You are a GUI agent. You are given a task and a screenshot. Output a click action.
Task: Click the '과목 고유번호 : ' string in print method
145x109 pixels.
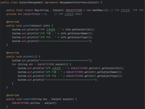coord(50,30)
